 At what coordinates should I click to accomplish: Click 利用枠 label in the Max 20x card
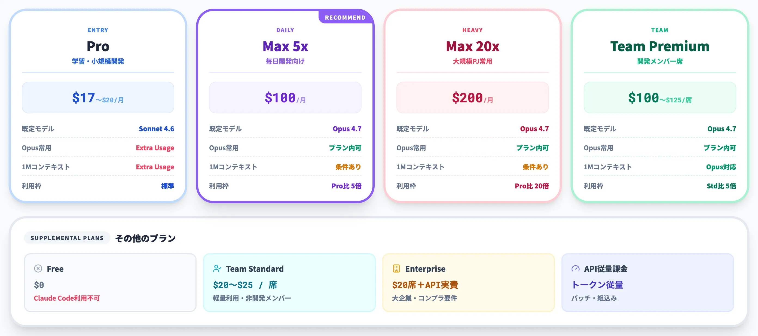[406, 186]
